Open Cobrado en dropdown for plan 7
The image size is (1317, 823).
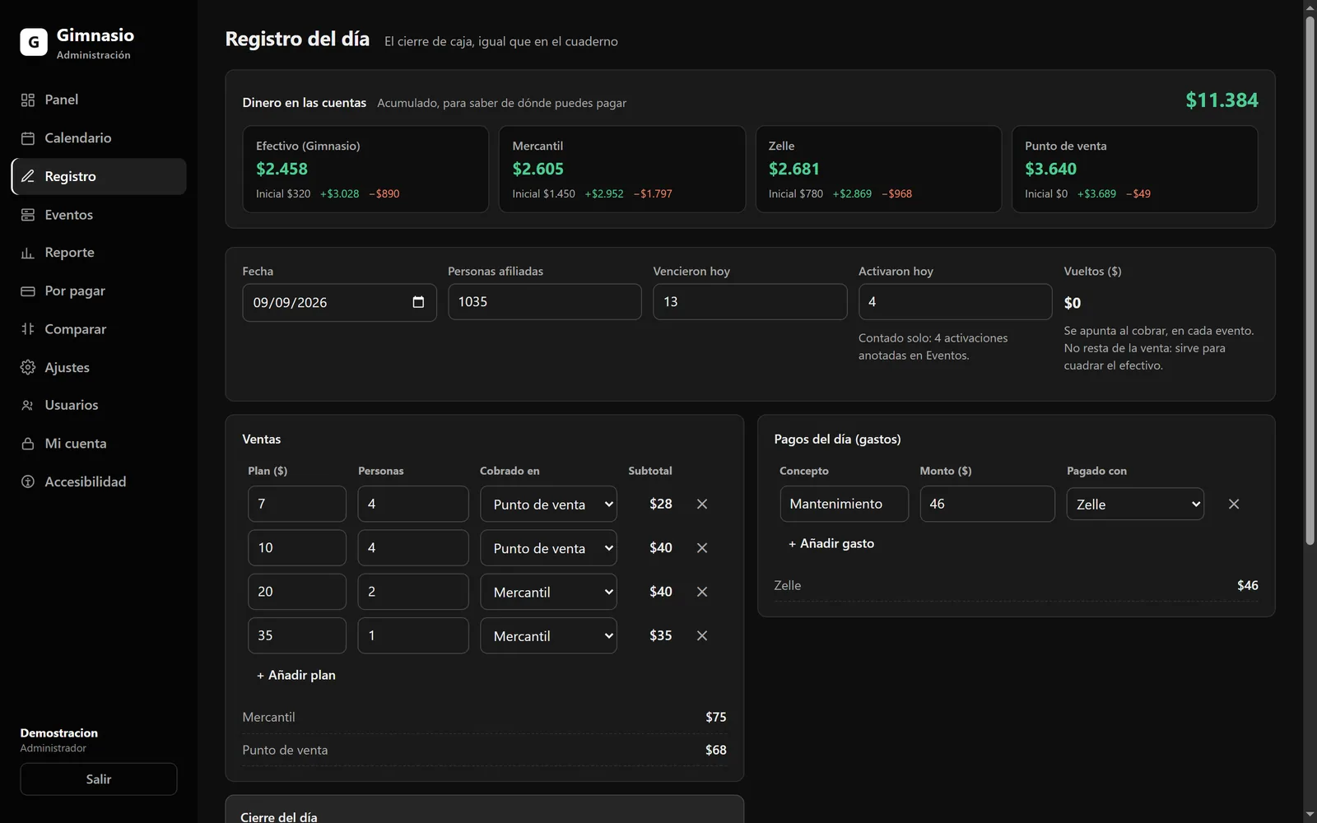[x=548, y=504]
